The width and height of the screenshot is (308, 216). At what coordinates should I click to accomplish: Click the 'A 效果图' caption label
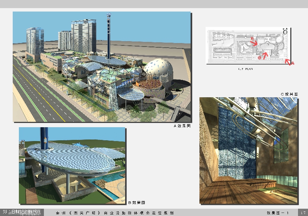coord(182,126)
